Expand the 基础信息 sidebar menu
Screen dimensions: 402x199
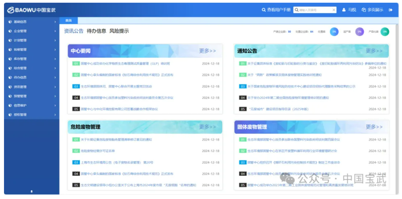55,22
